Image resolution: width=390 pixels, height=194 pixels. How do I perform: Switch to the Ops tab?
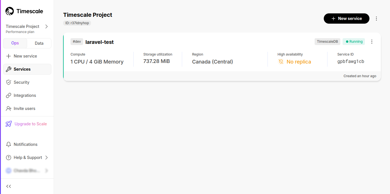(15, 43)
